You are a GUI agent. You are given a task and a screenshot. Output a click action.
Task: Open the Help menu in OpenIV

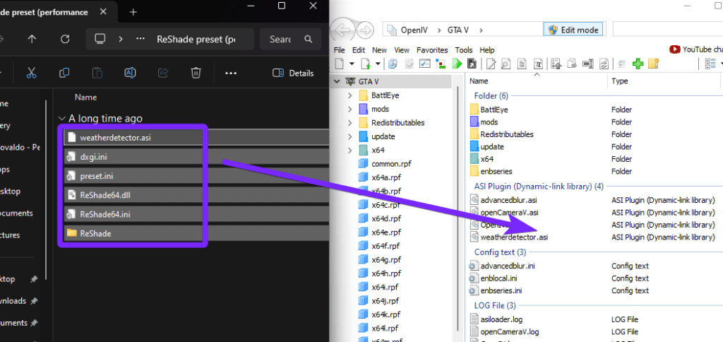coord(487,50)
